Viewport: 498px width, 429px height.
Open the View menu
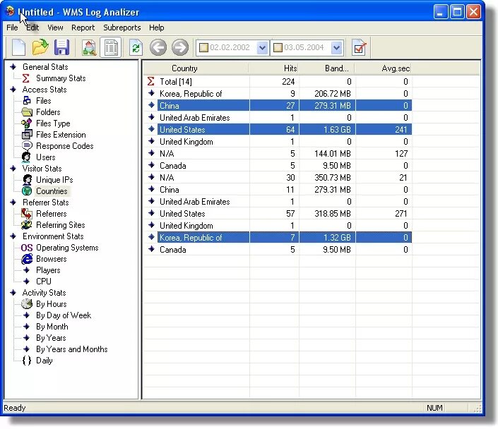tap(55, 28)
